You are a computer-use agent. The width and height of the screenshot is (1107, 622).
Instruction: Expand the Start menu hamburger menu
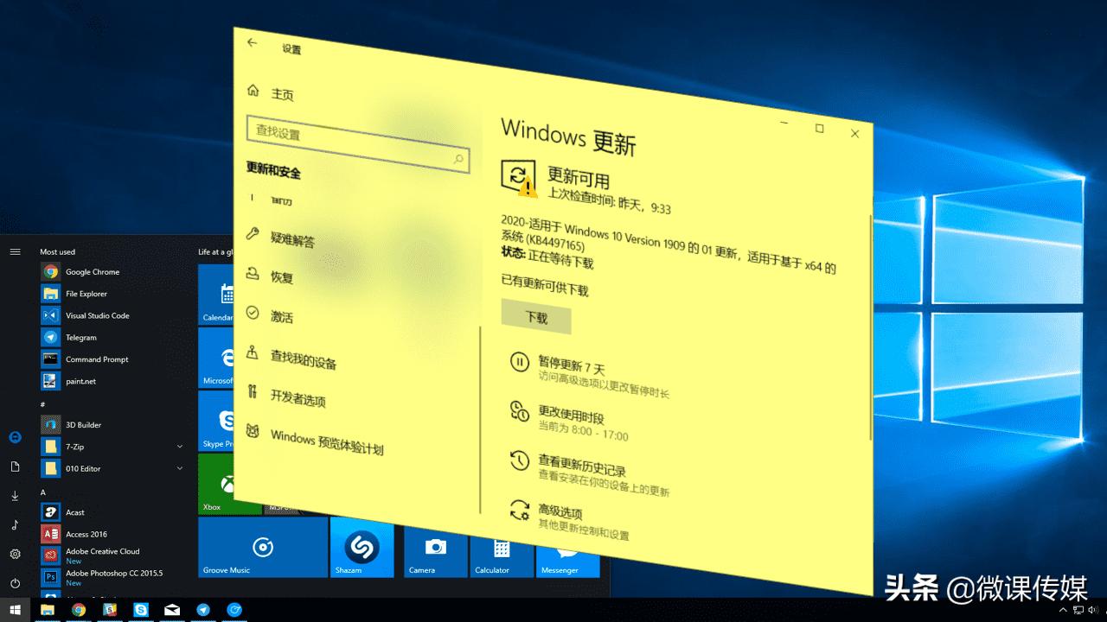15,251
